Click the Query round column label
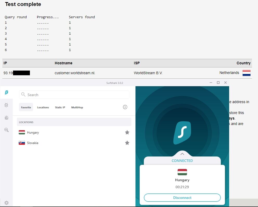This screenshot has height=207, width=258. (x=16, y=17)
